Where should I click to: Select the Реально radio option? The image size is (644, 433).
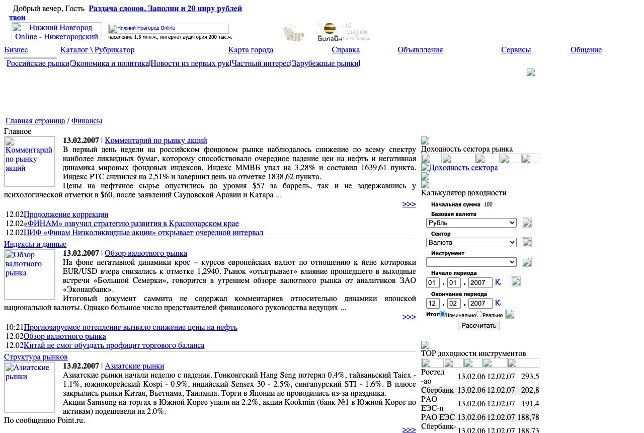point(479,314)
